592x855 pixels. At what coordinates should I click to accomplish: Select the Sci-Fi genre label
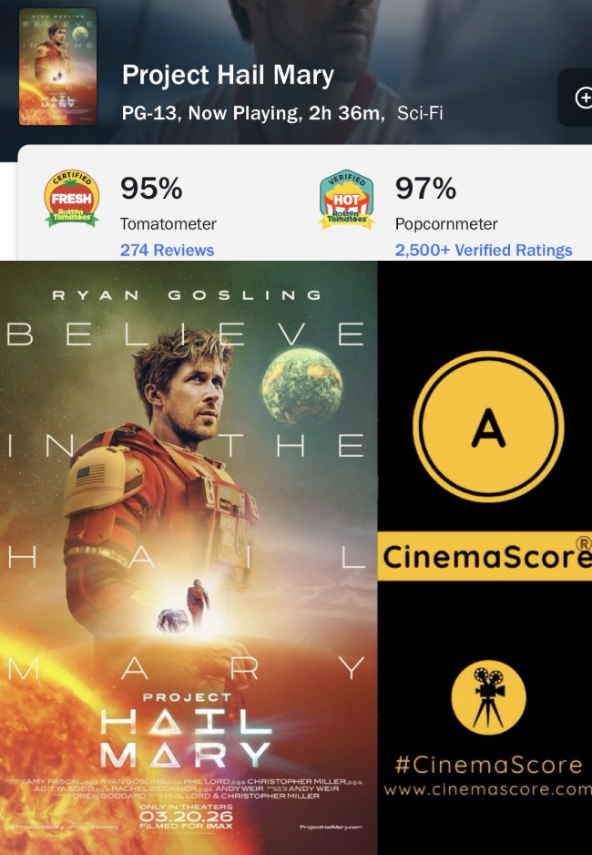(420, 113)
